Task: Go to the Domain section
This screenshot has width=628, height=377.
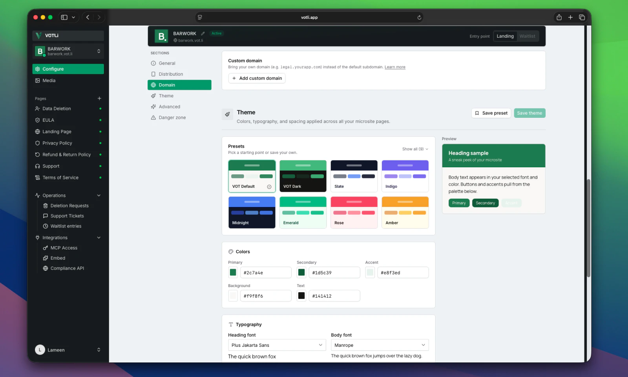Action: [x=179, y=85]
